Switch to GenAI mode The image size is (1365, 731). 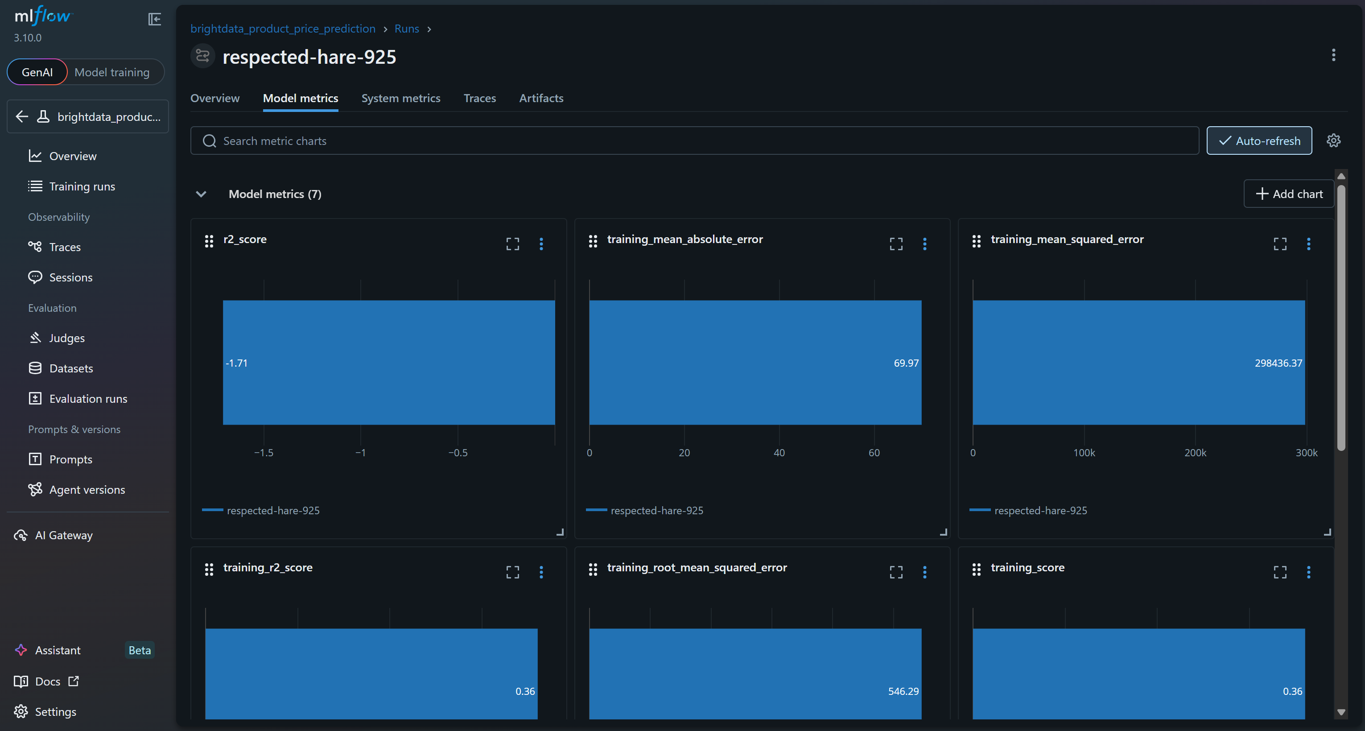click(37, 71)
